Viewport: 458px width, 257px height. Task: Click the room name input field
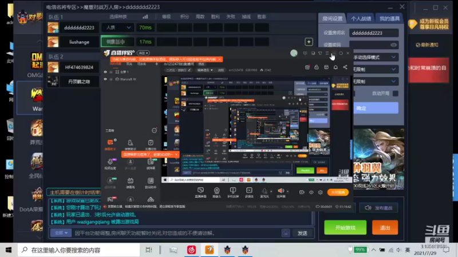click(374, 33)
